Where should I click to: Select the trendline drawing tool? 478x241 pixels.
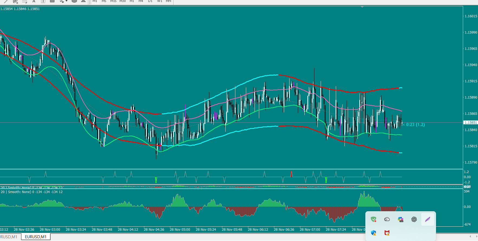click(x=6, y=1)
